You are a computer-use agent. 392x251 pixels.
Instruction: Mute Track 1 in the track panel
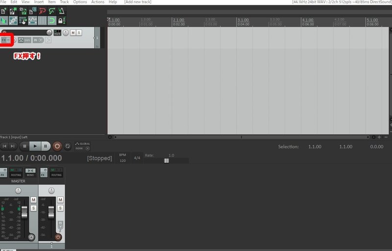73,32
